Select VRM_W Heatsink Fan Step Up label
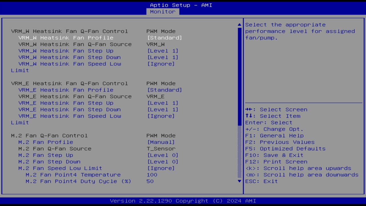366x206 pixels. point(66,51)
